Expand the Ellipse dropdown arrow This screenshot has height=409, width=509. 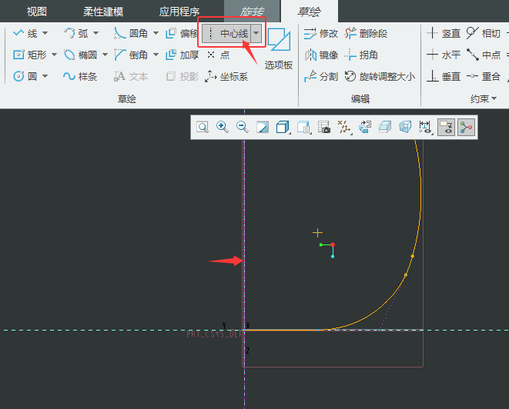105,55
